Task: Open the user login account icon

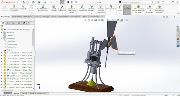Action: [158, 2]
